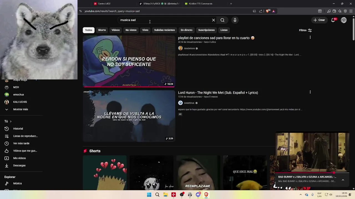Screen dimensions: 355x199
Task: Click the Brave Rewards triangle icon
Action: (273, 11)
